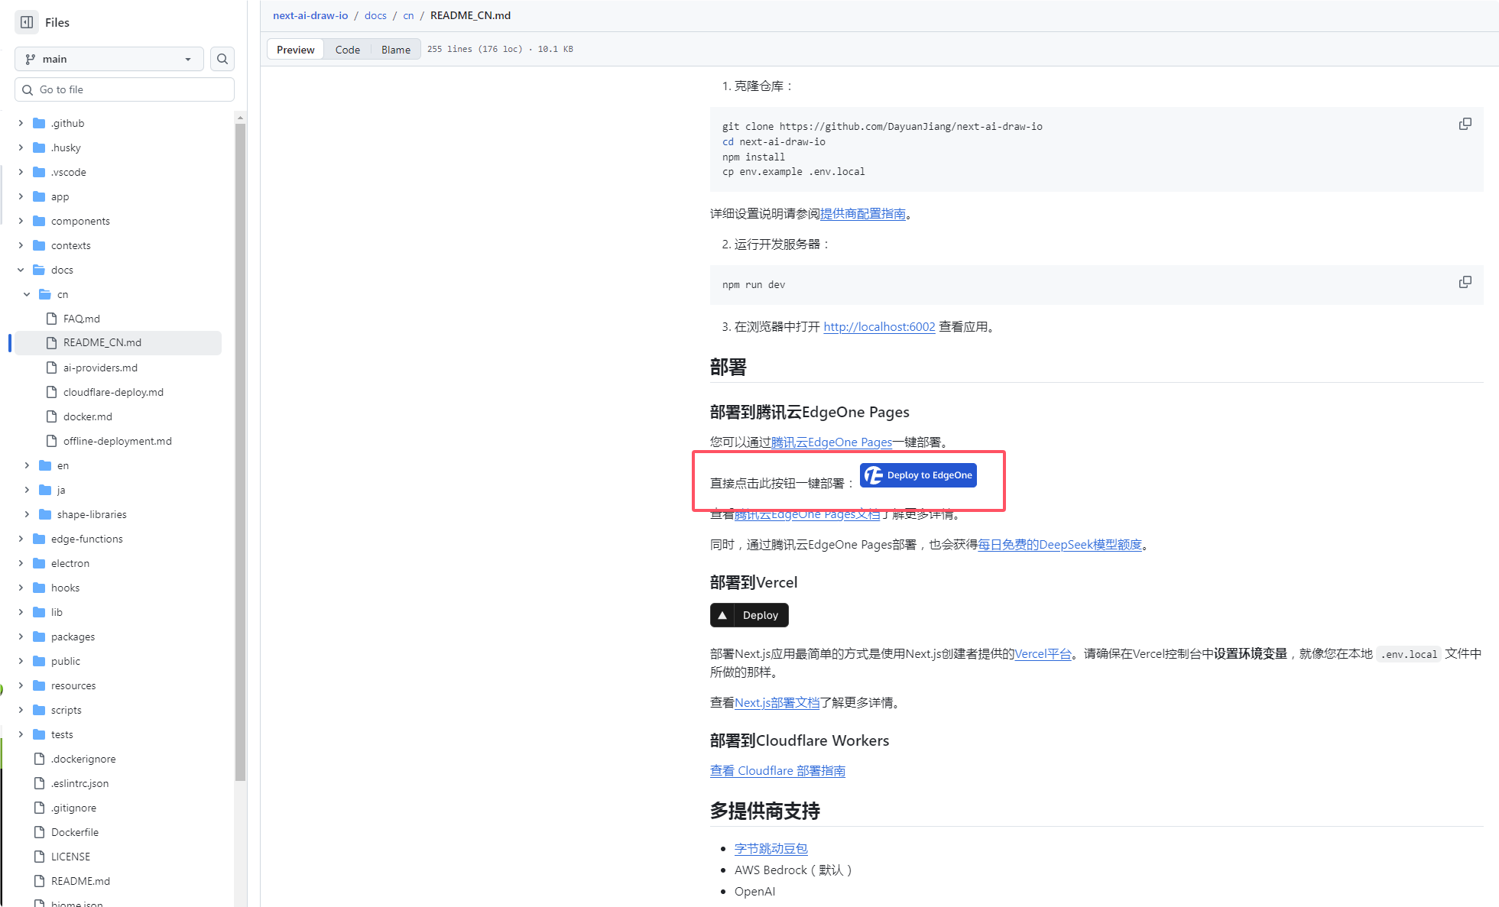
Task: Expand the shape-libraries folder
Action: tap(27, 514)
